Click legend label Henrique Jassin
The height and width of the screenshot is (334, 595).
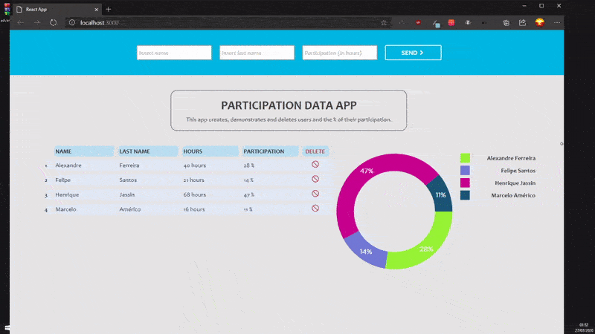coord(515,183)
